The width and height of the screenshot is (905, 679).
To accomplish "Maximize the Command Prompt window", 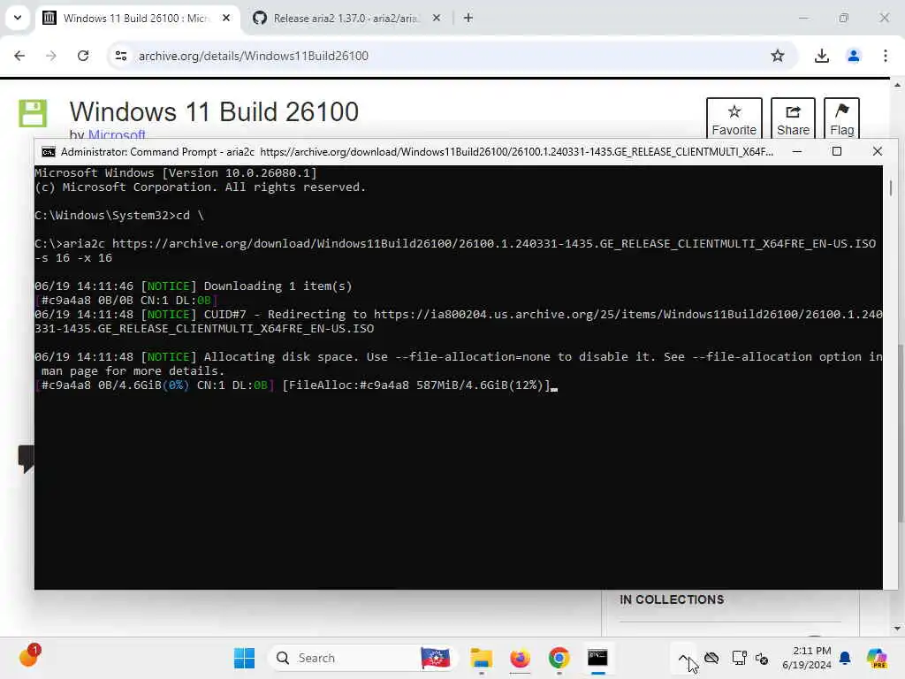I will (836, 151).
